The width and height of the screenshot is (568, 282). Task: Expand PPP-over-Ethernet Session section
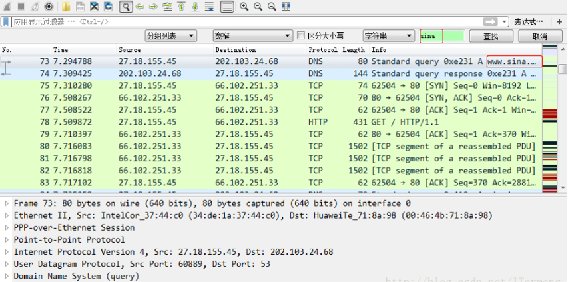point(7,227)
